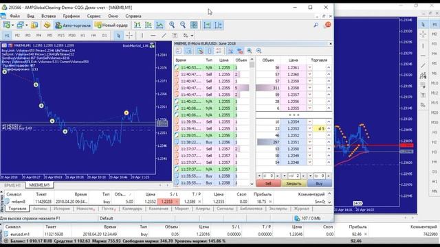Open the new chart dropdown arrow

point(12,25)
